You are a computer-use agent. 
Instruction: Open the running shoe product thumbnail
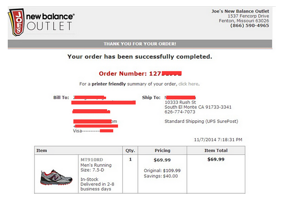tap(56, 177)
